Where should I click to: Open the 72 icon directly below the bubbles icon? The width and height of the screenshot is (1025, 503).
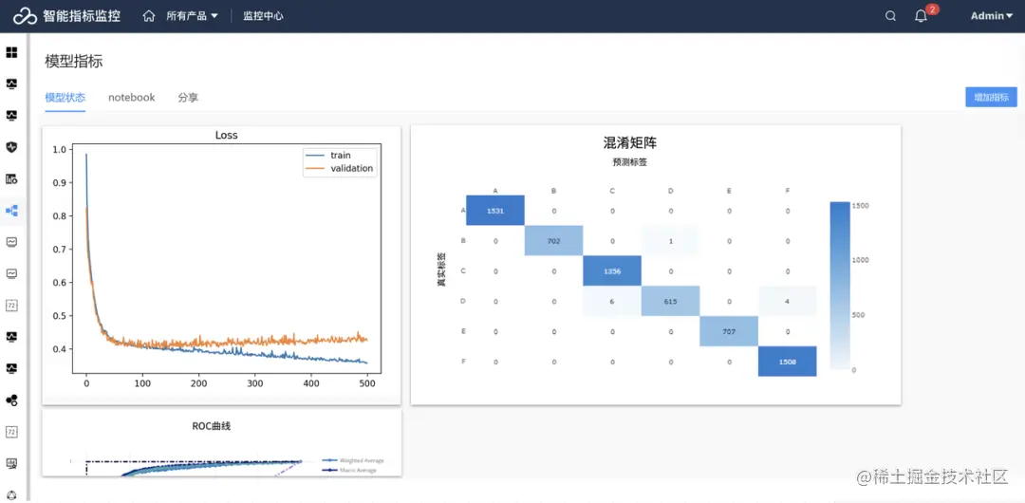(x=11, y=432)
